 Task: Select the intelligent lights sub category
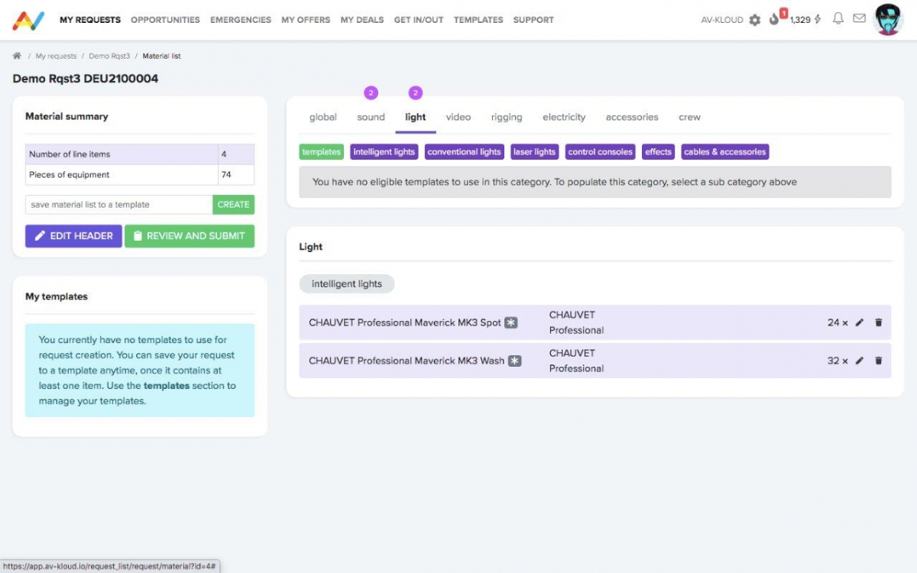pos(384,152)
